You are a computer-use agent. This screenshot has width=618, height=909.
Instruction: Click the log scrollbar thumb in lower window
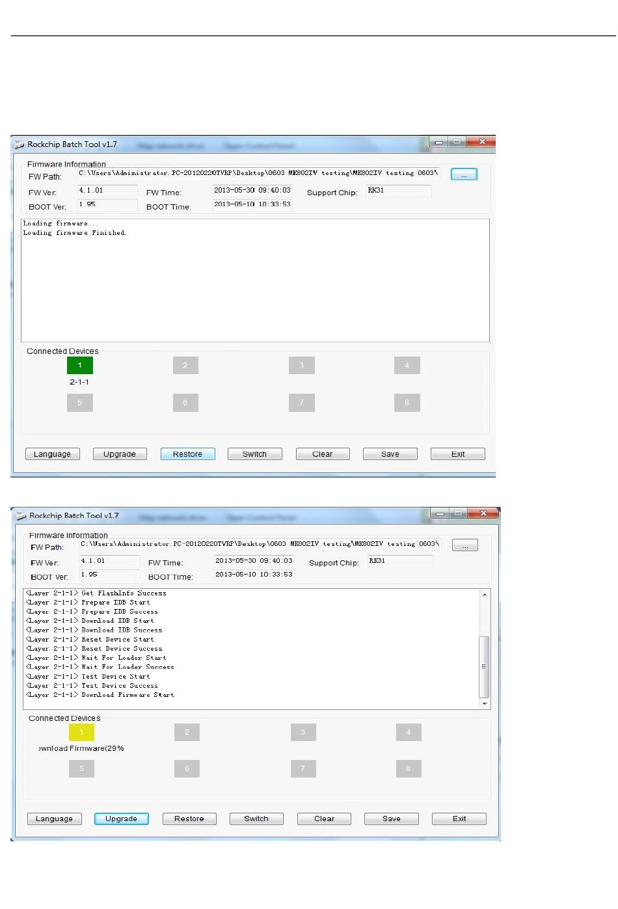(x=484, y=667)
